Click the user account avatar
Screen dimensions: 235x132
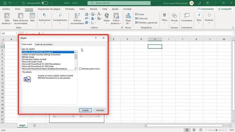point(191,3)
